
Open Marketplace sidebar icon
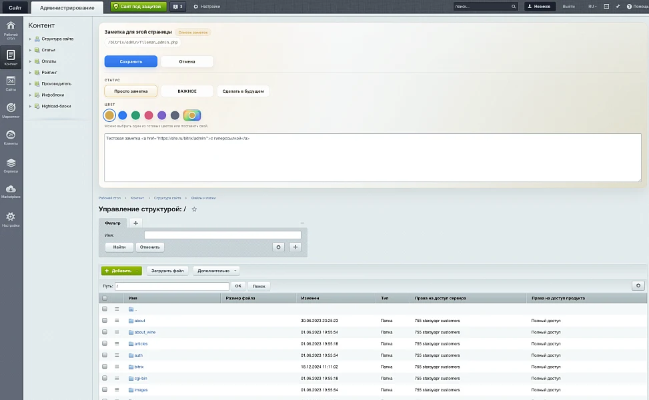[x=11, y=191]
